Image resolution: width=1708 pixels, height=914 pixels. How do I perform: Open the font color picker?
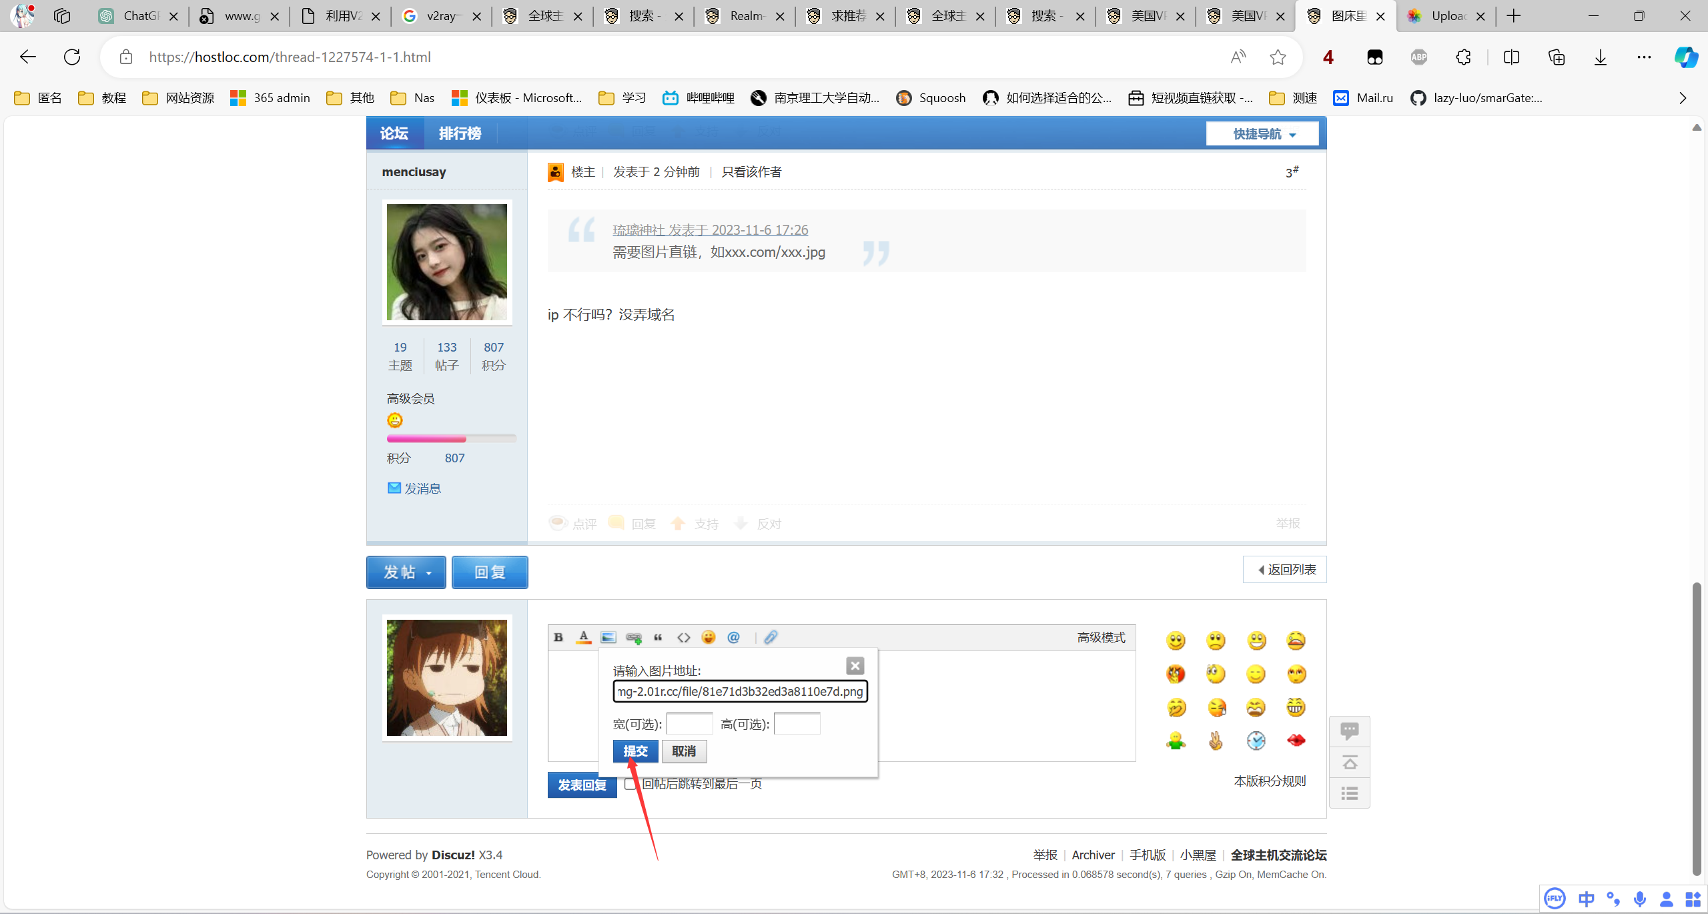[x=584, y=637]
